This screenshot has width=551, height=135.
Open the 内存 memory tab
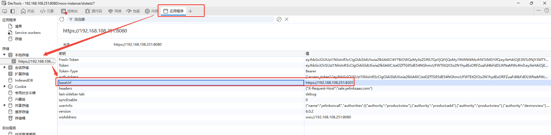tap(151, 11)
